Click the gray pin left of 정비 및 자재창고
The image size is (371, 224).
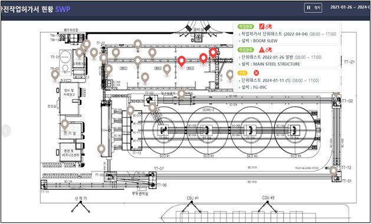pos(55,75)
